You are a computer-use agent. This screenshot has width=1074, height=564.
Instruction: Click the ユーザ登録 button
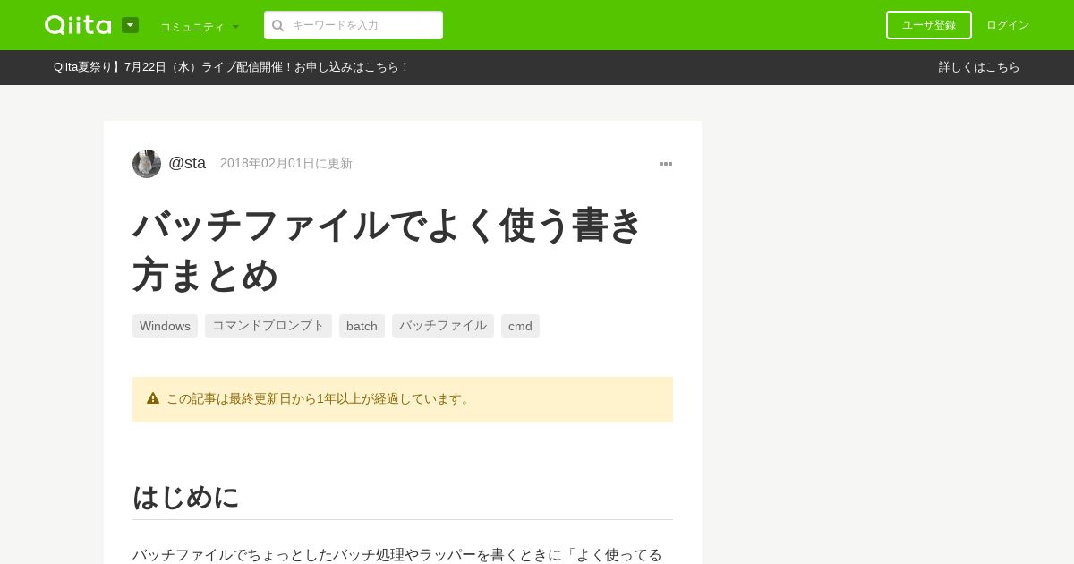click(928, 25)
